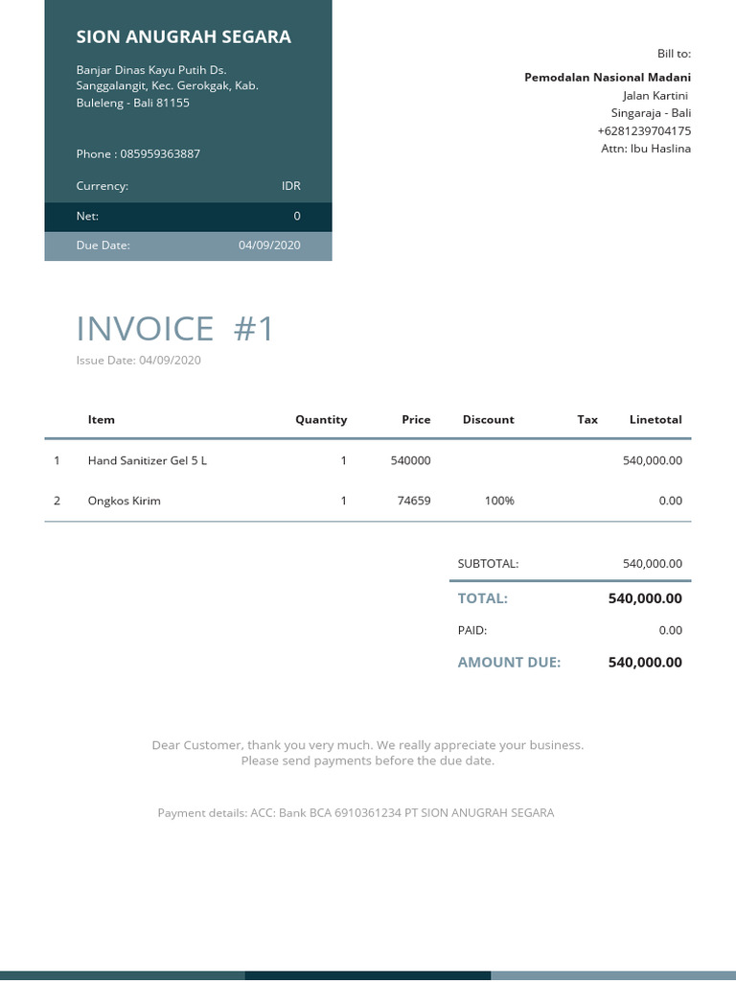Click the Payment details Bank BCA line
Screen dimensions: 736x982
click(x=356, y=813)
